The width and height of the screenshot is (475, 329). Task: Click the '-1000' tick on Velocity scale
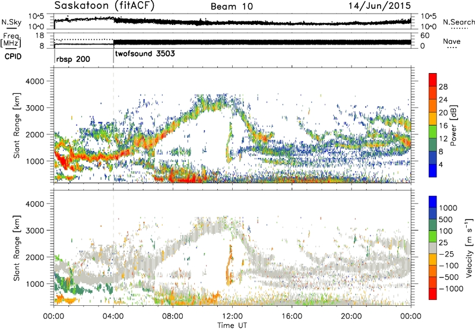(x=451, y=289)
